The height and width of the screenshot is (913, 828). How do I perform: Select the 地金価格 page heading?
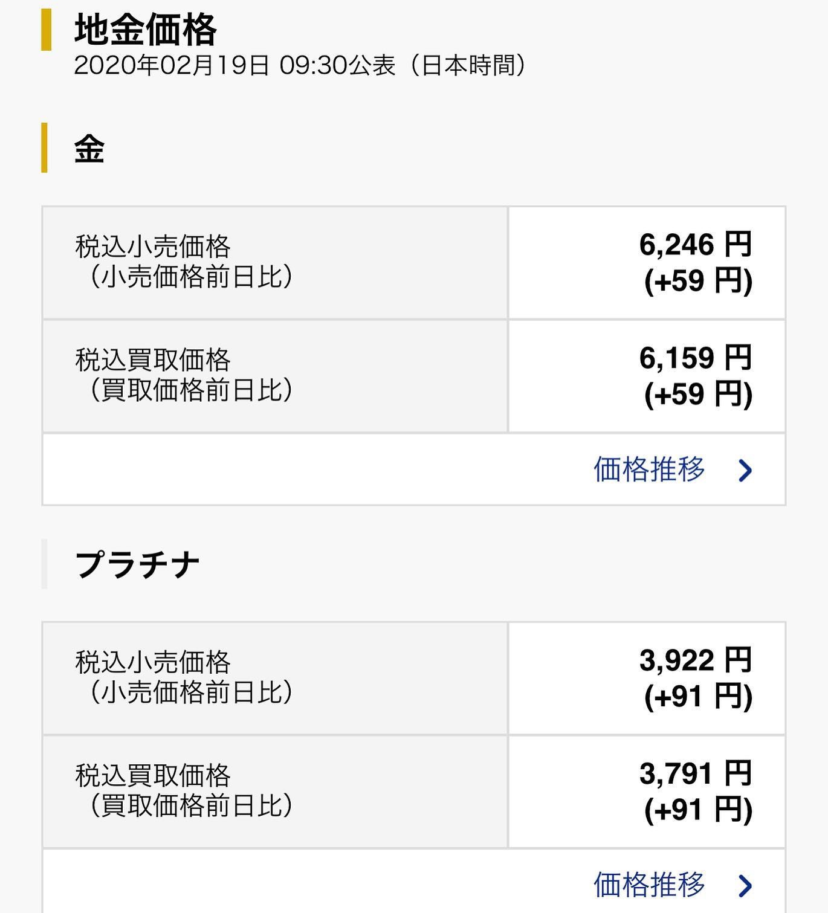145,30
